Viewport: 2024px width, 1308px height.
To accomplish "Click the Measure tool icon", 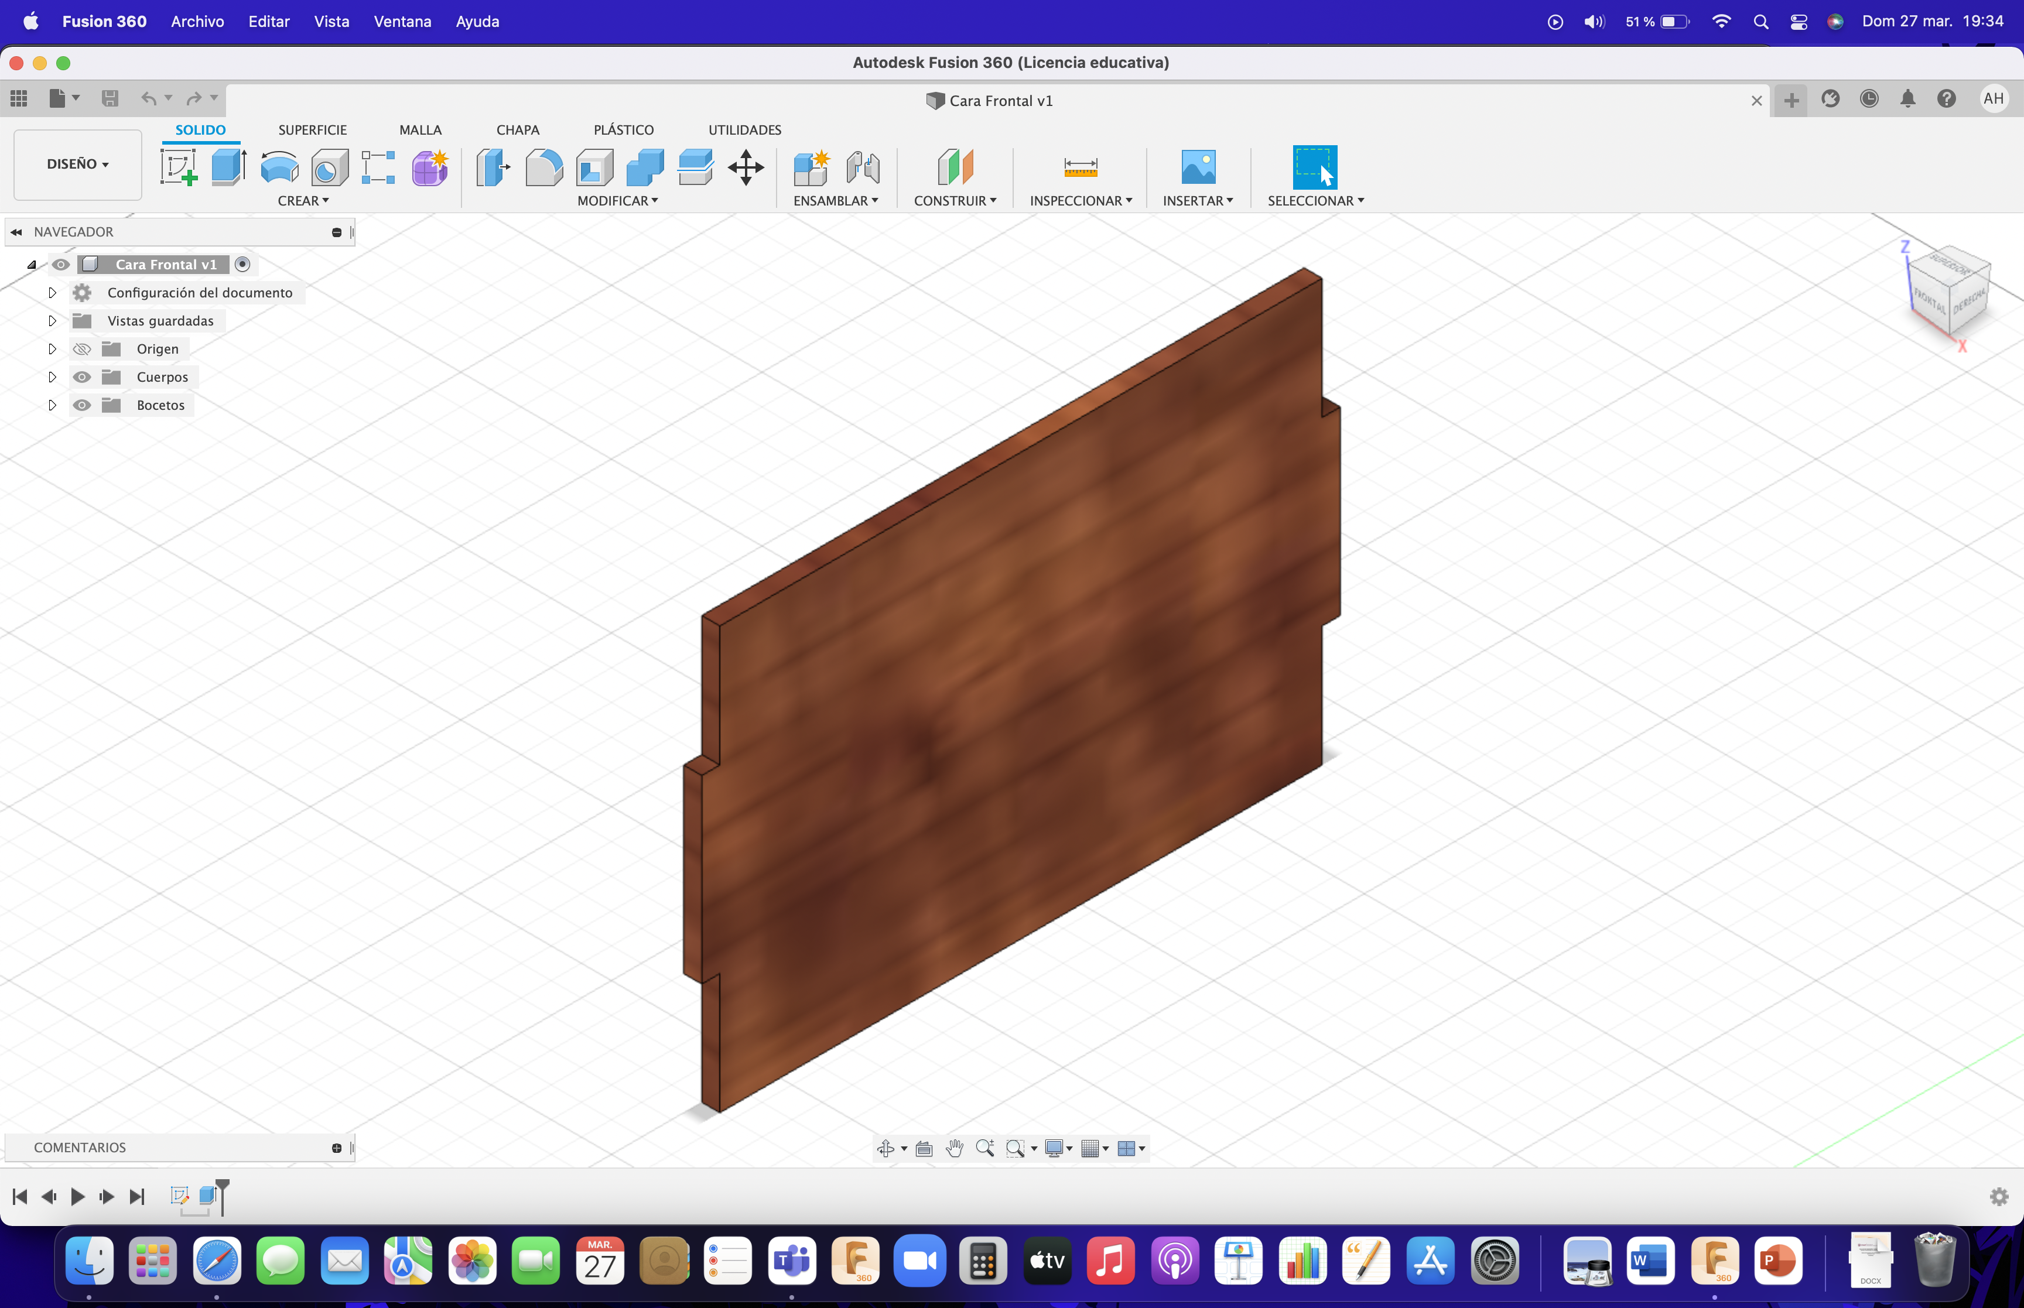I will point(1081,166).
